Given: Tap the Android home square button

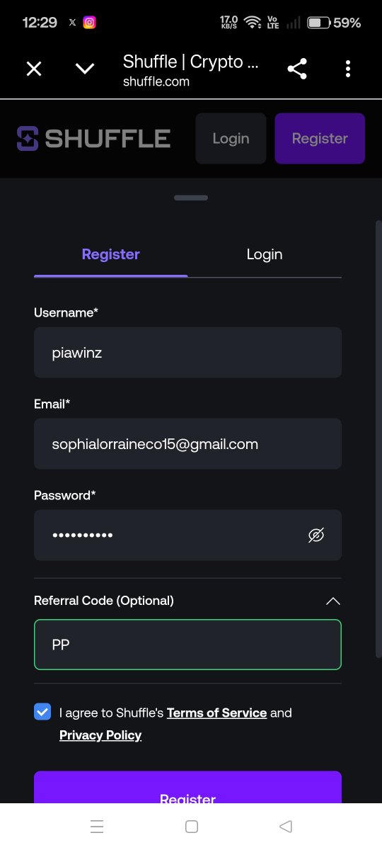Looking at the screenshot, I should coord(191,826).
